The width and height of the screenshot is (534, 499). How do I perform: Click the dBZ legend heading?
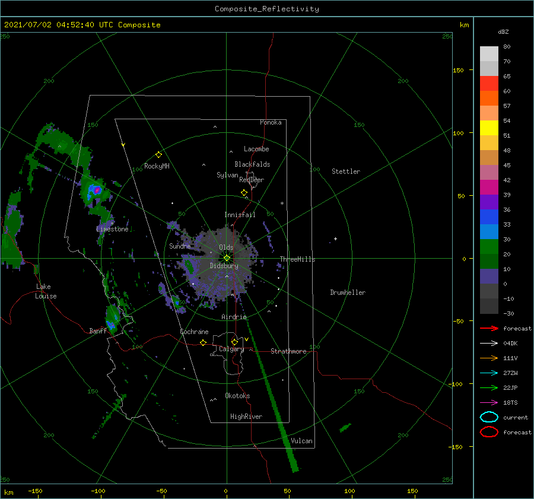[503, 31]
